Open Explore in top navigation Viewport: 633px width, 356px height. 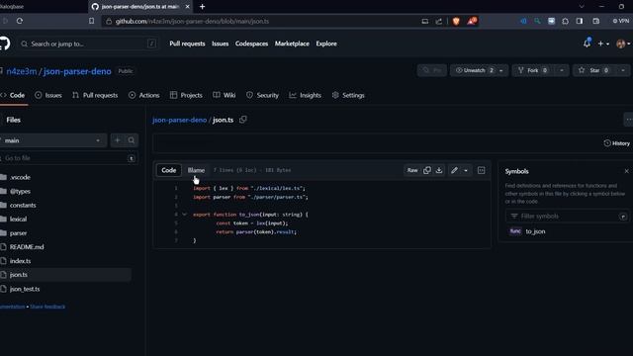tap(326, 44)
